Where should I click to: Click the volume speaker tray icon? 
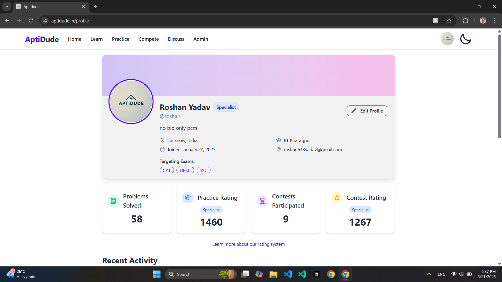pos(461,274)
